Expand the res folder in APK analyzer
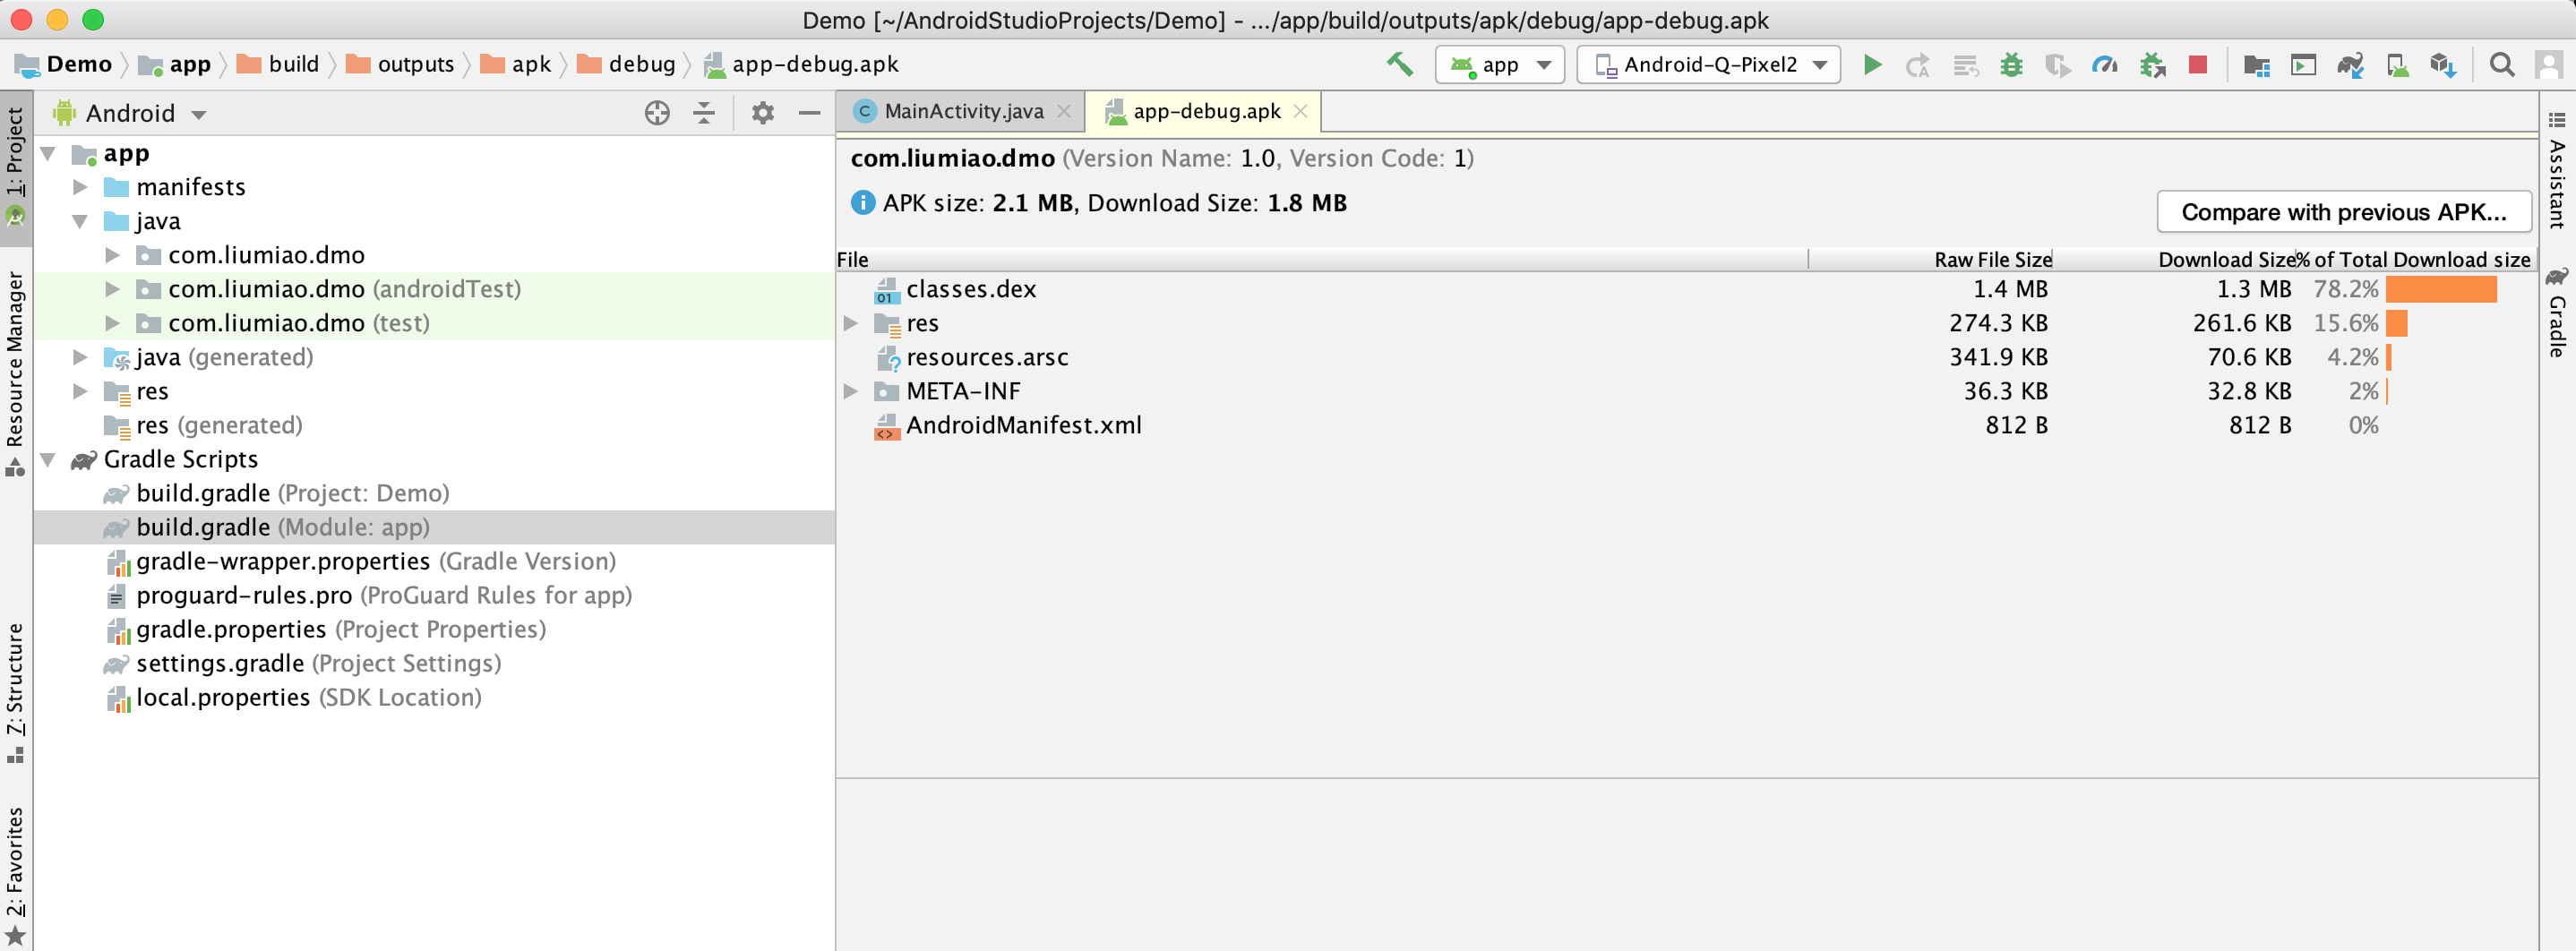The width and height of the screenshot is (2576, 951). coord(850,324)
